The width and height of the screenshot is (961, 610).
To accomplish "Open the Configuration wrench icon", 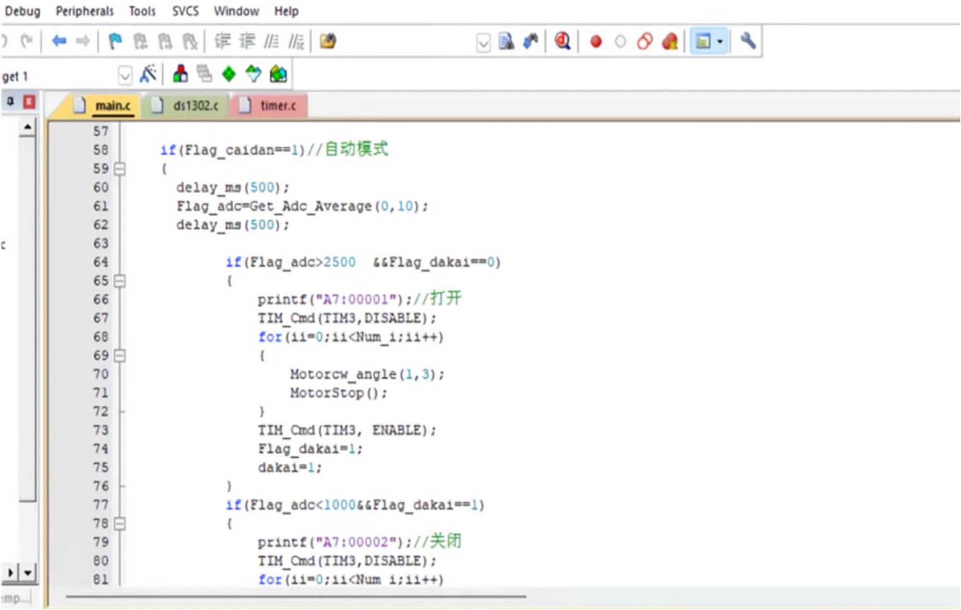I will click(x=748, y=42).
